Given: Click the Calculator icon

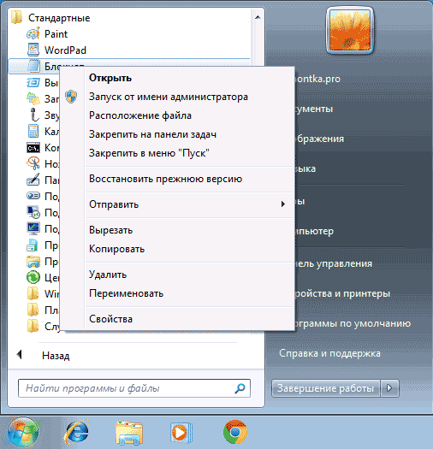Looking at the screenshot, I should 33,131.
